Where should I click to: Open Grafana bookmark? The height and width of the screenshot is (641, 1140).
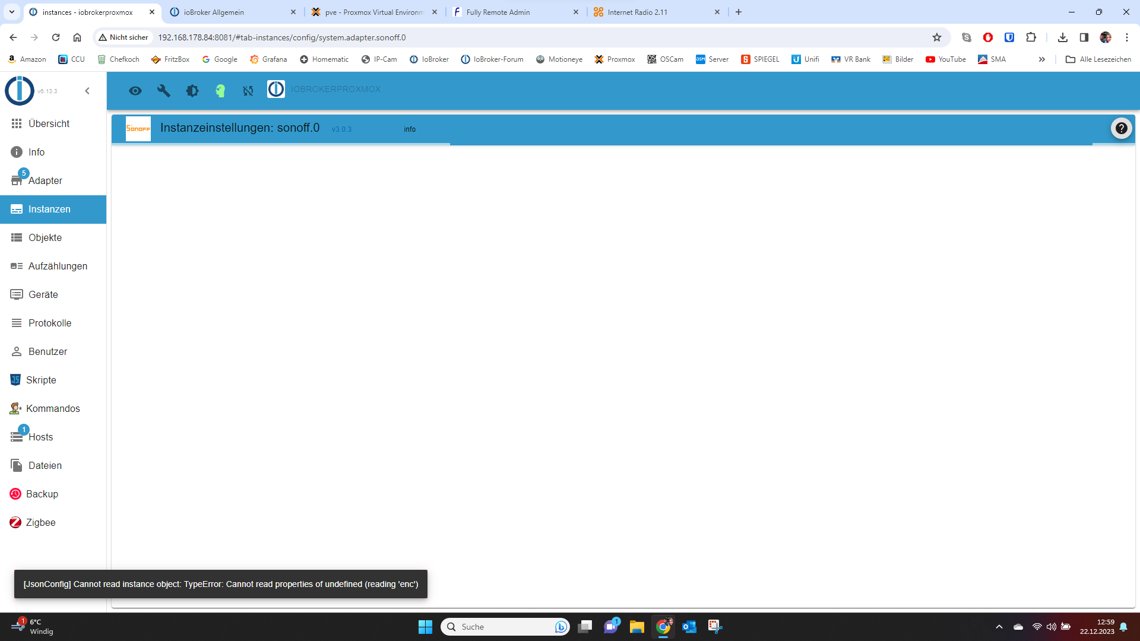coord(268,59)
